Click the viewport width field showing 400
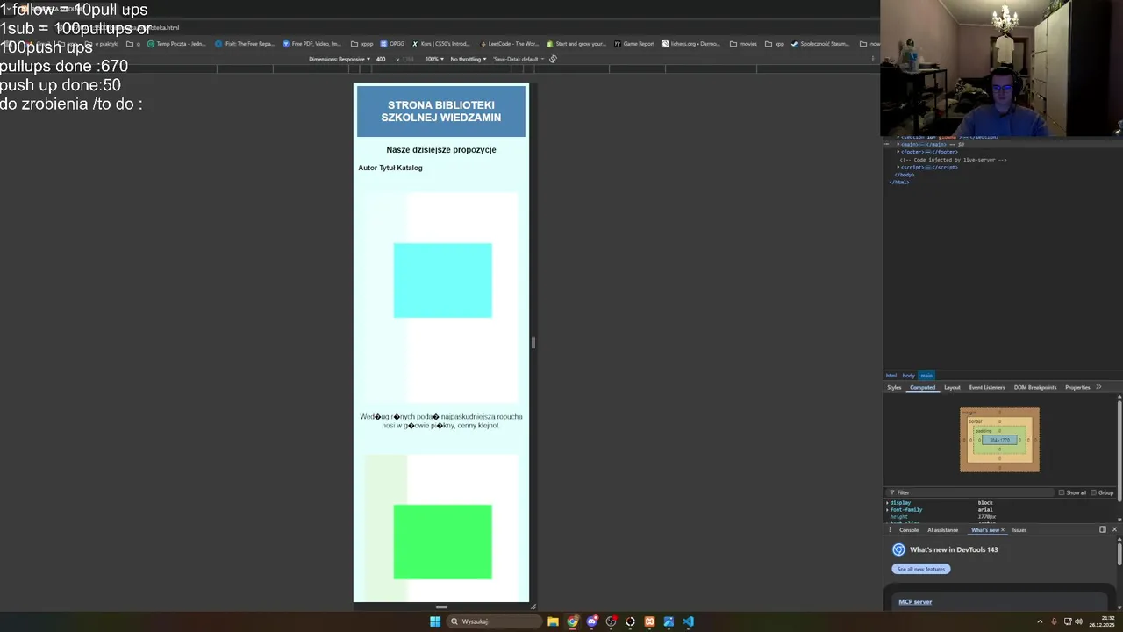The width and height of the screenshot is (1123, 632). [382, 59]
